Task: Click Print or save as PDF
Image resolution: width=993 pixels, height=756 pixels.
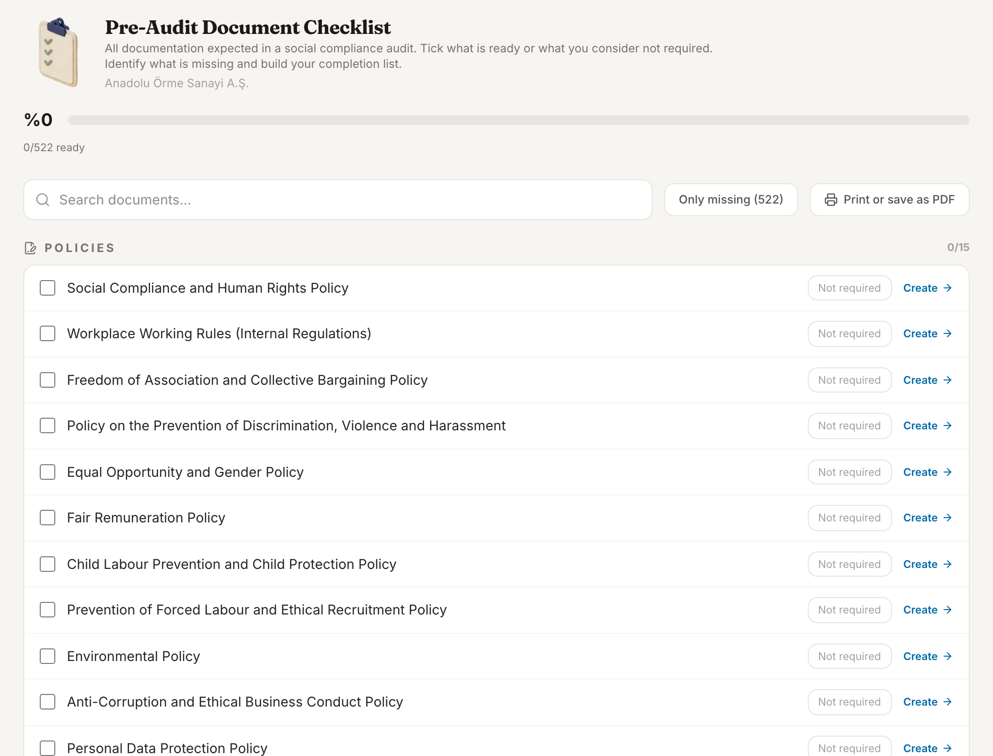Action: click(x=889, y=200)
